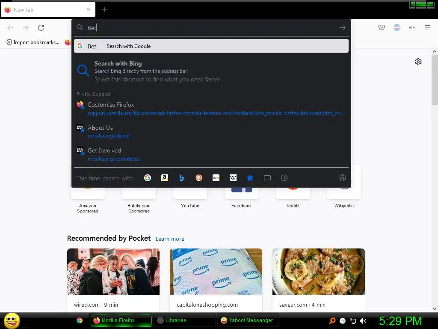Open the Amazon sponsored shortcut
This screenshot has height=329, width=438.
coord(87,193)
